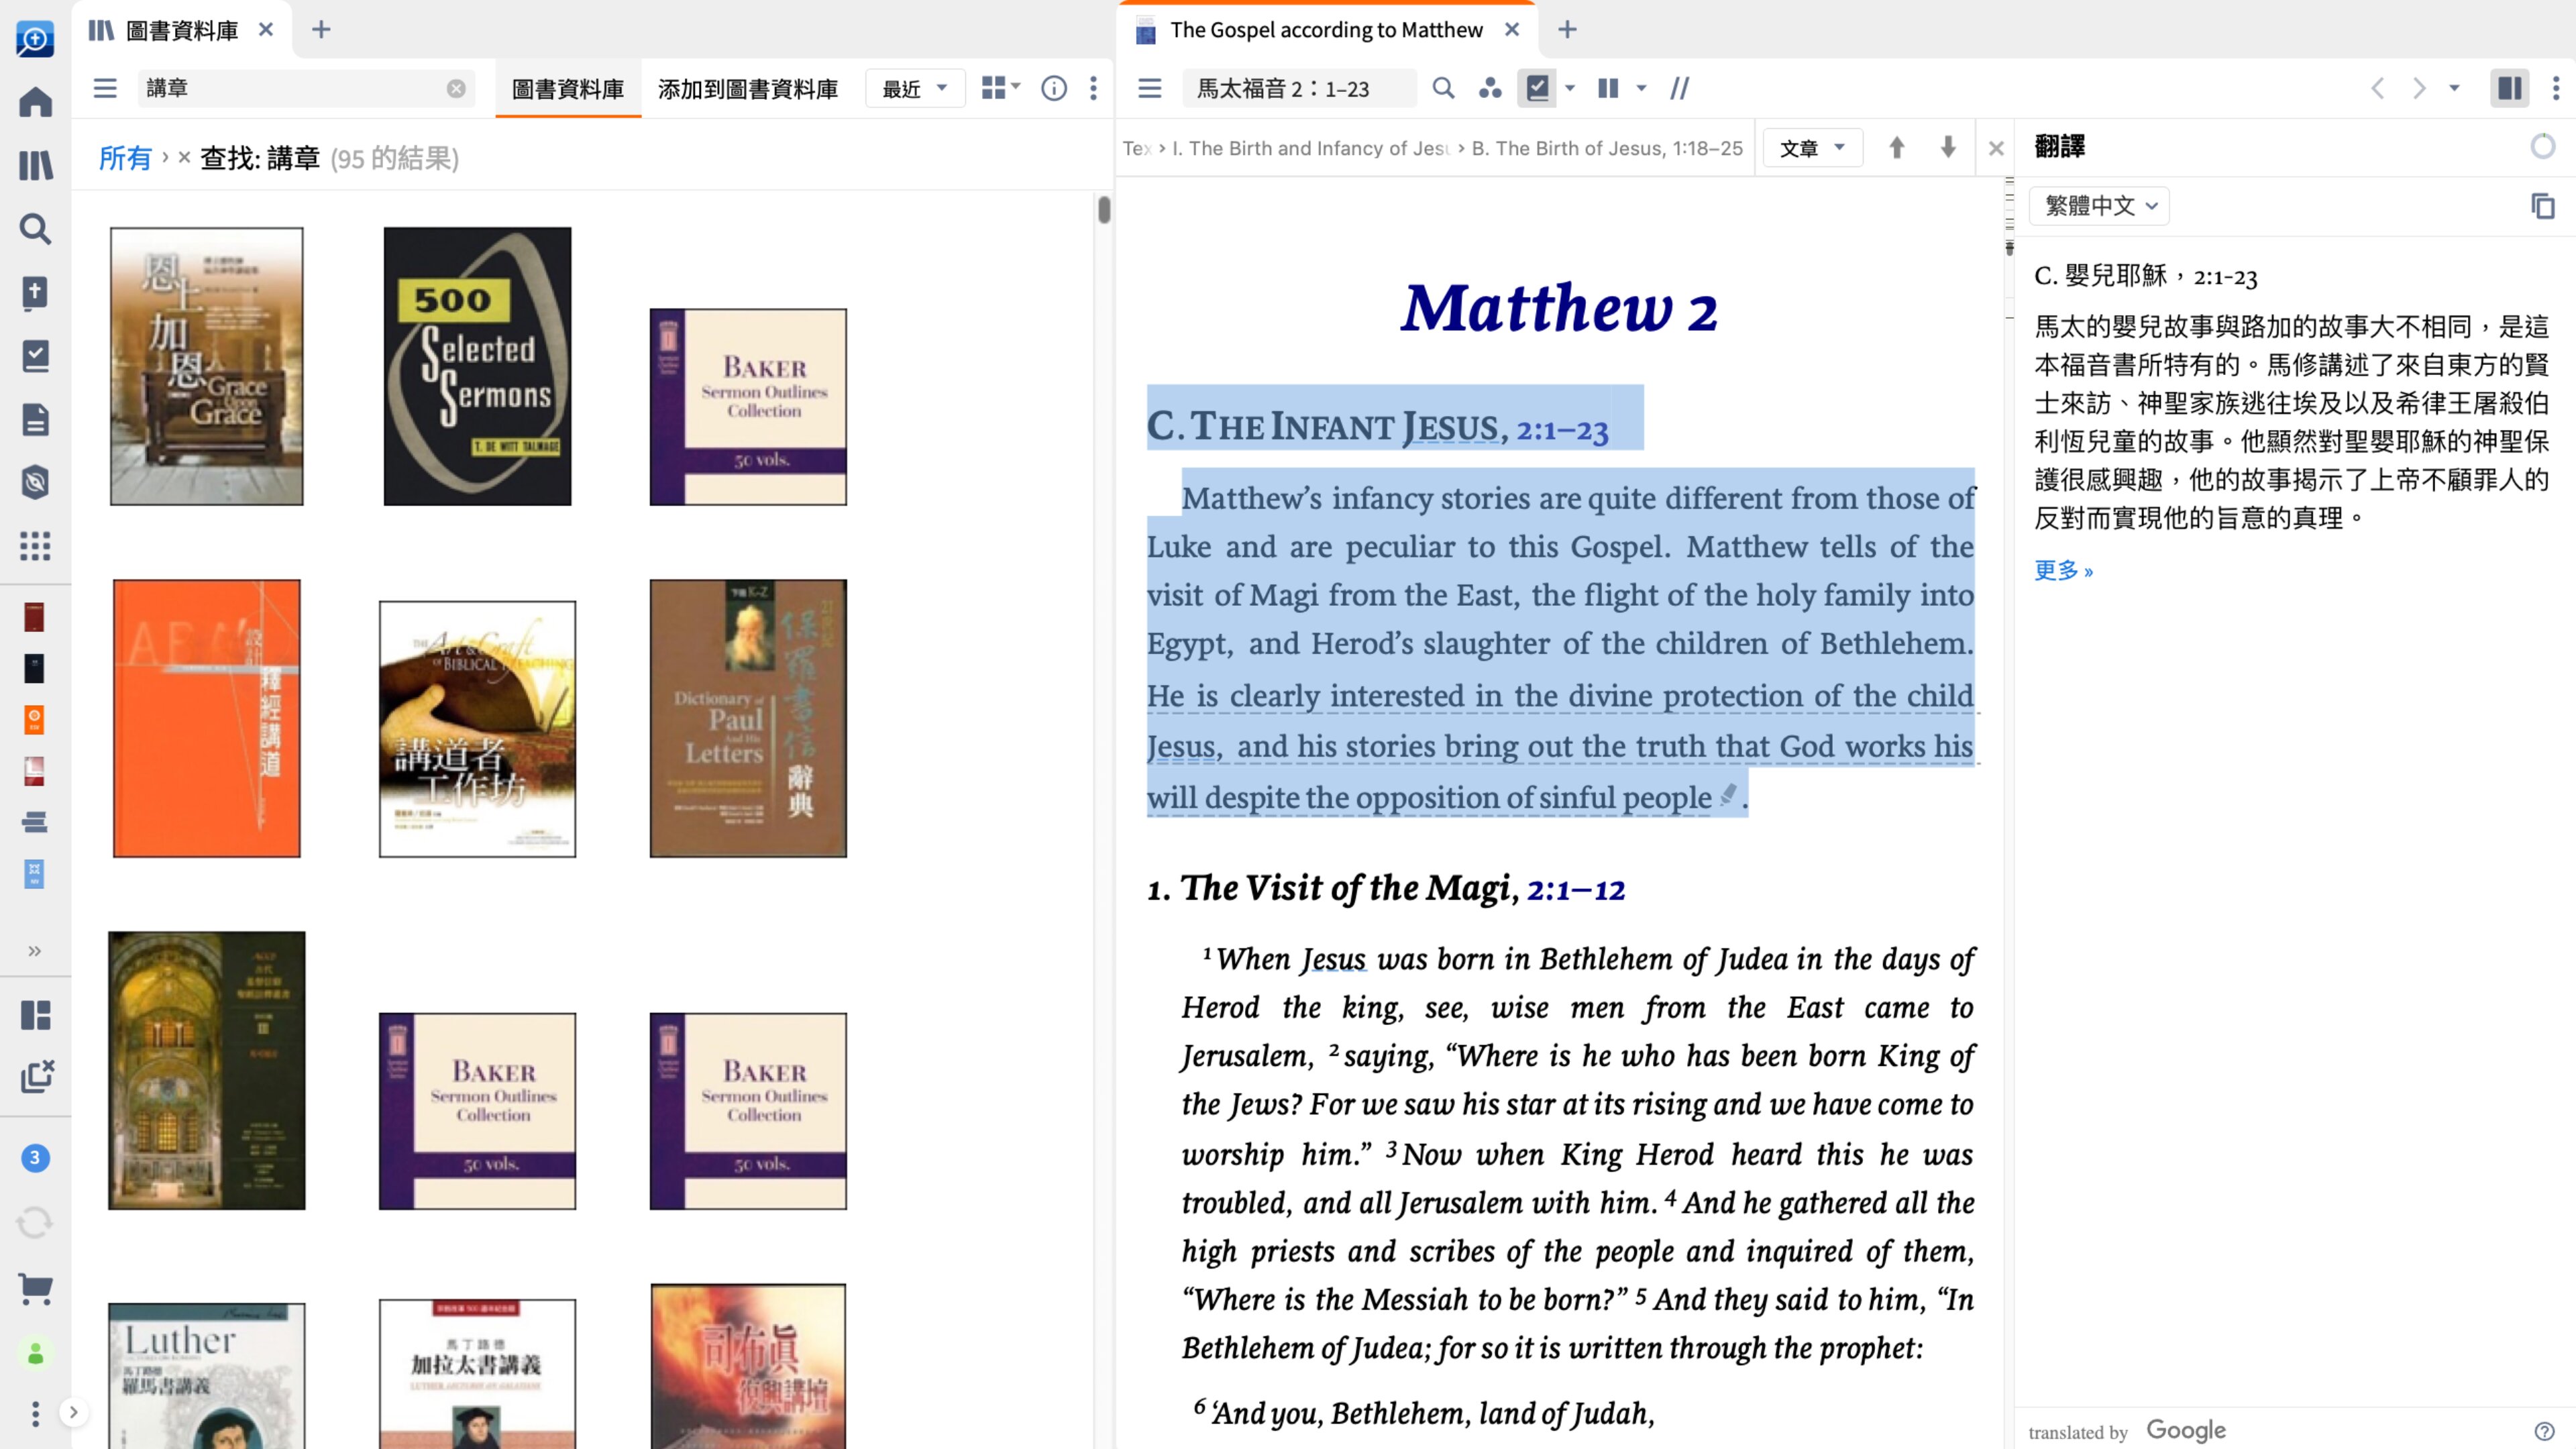Click the 2:1–23 reference link in heading
This screenshot has width=2576, height=1449.
[x=1562, y=429]
